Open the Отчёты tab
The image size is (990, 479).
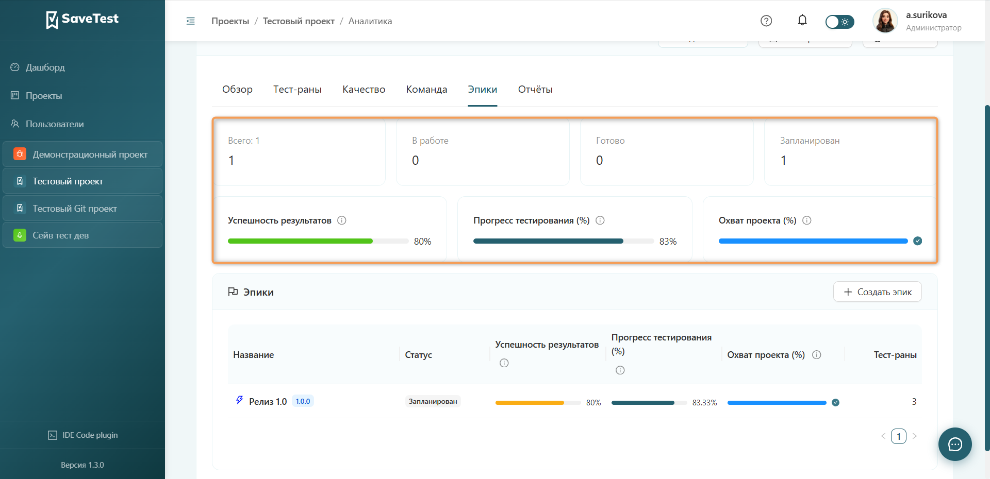coord(535,90)
